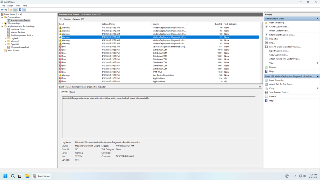
Task: Sort events by the Date and Time column
Action: tap(126, 24)
